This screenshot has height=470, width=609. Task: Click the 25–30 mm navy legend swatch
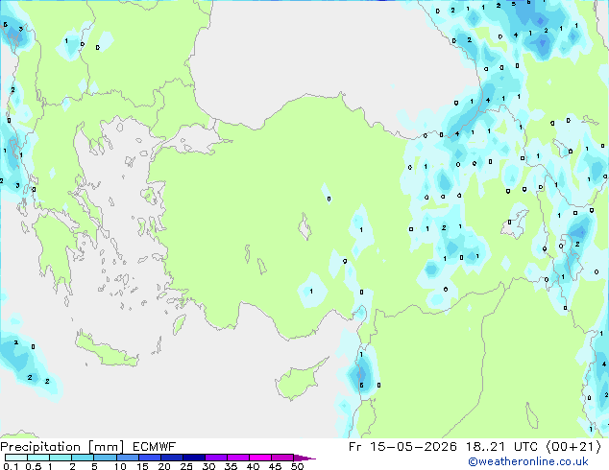point(193,458)
